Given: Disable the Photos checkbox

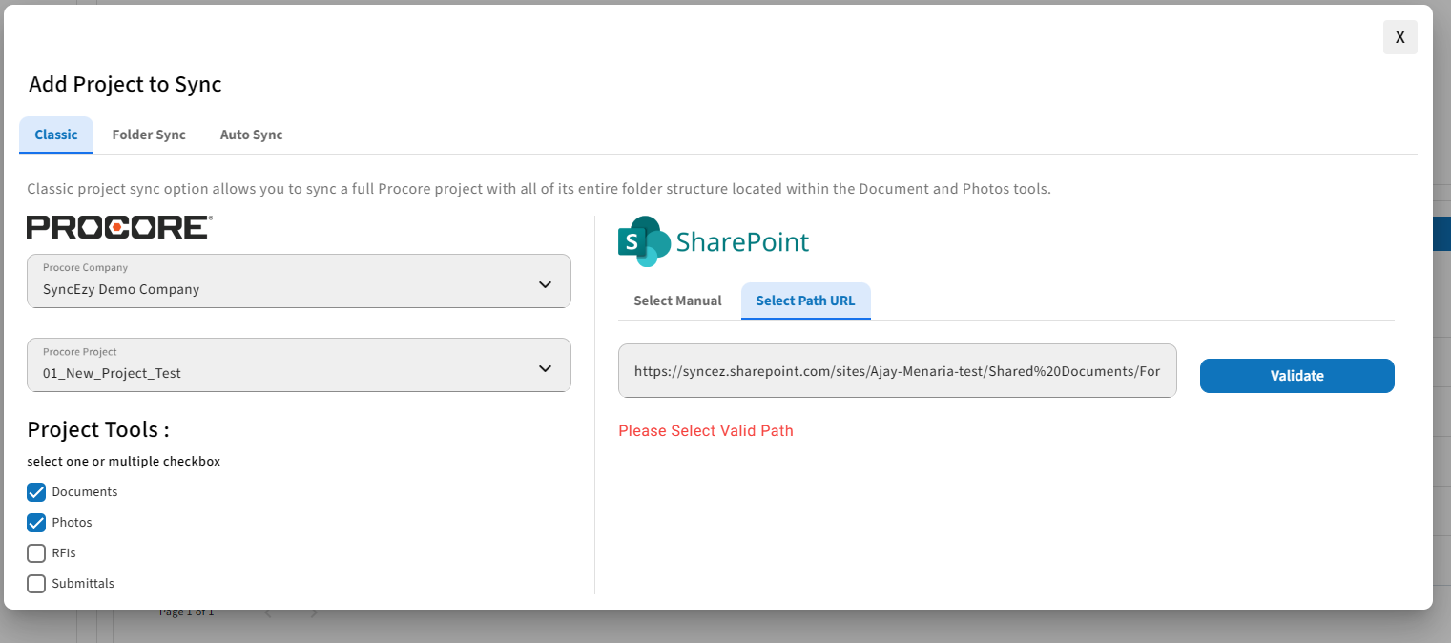Looking at the screenshot, I should 35,522.
